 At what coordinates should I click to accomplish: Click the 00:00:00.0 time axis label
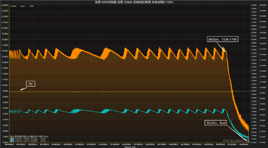(9, 144)
